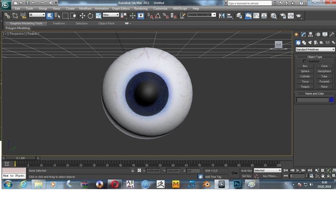Open the Material Editor
Image resolution: width=336 pixels, height=197 pixels.
(x=274, y=15)
